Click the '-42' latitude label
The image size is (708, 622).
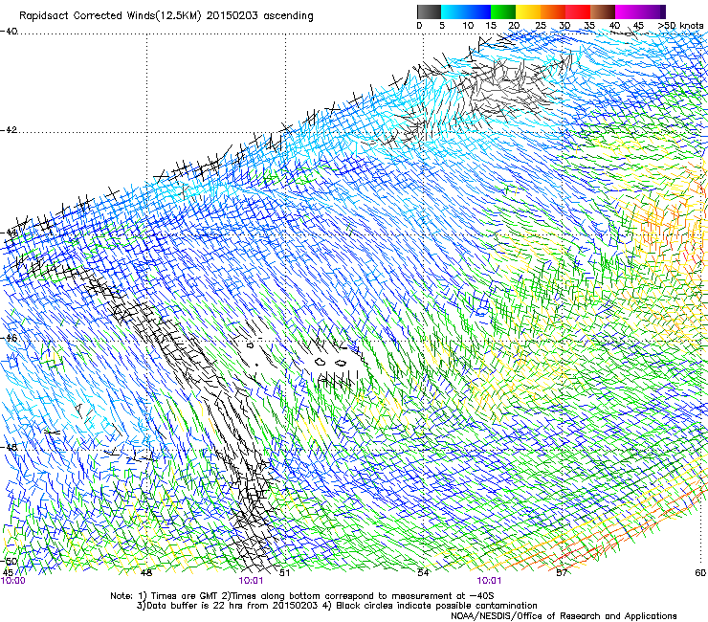tap(9, 130)
